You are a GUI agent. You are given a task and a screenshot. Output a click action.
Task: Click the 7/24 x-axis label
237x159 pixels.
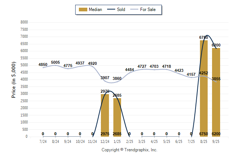[x=43, y=141]
